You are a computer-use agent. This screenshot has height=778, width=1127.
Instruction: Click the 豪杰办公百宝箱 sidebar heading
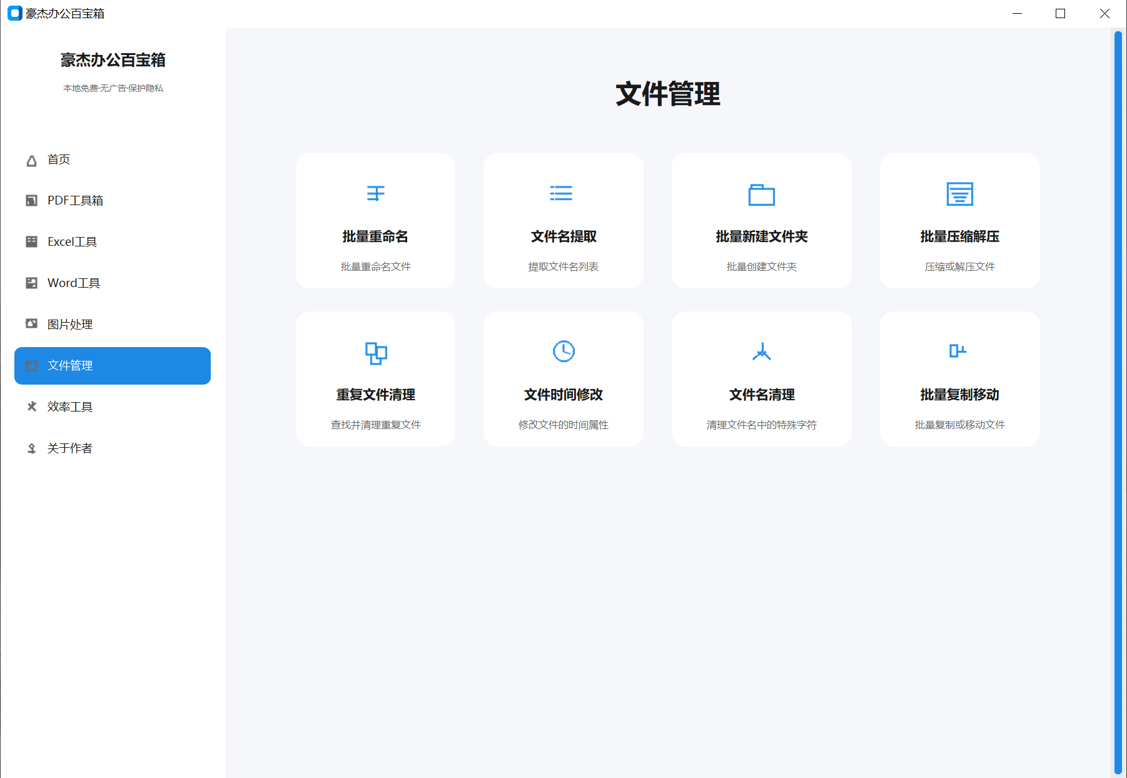pyautogui.click(x=113, y=60)
